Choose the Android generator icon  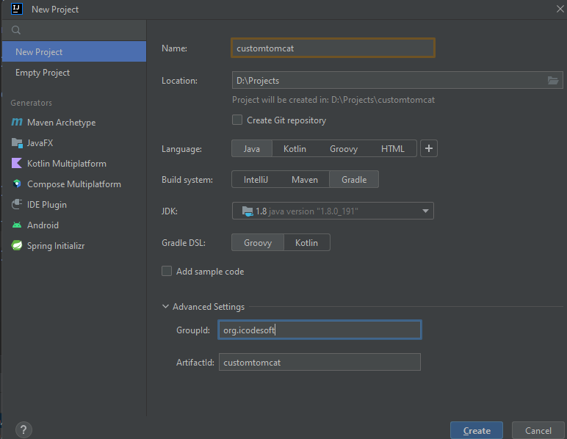point(17,225)
